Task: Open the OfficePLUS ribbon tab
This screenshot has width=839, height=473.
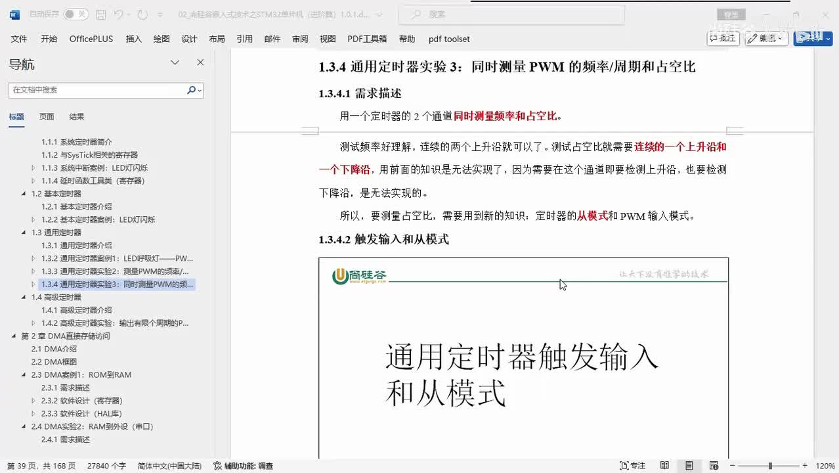Action: [x=91, y=39]
